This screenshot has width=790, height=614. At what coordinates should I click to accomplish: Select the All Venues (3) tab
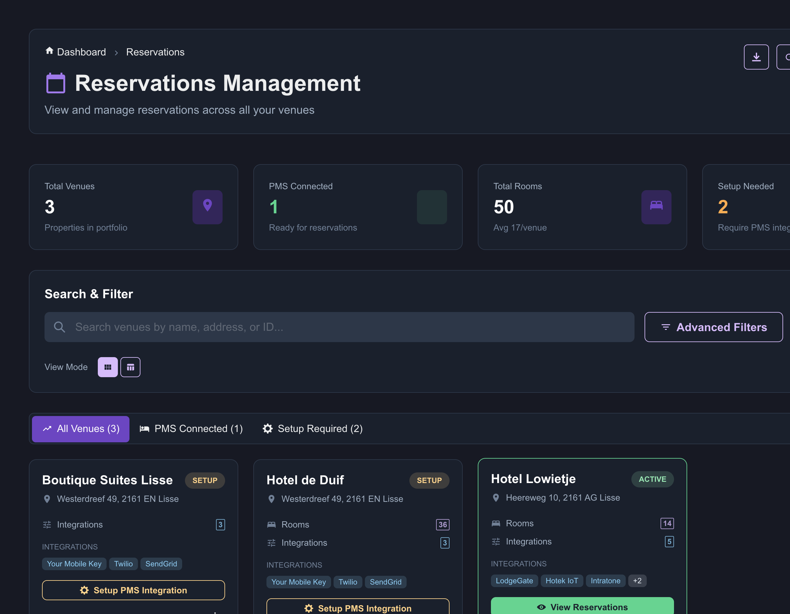81,429
